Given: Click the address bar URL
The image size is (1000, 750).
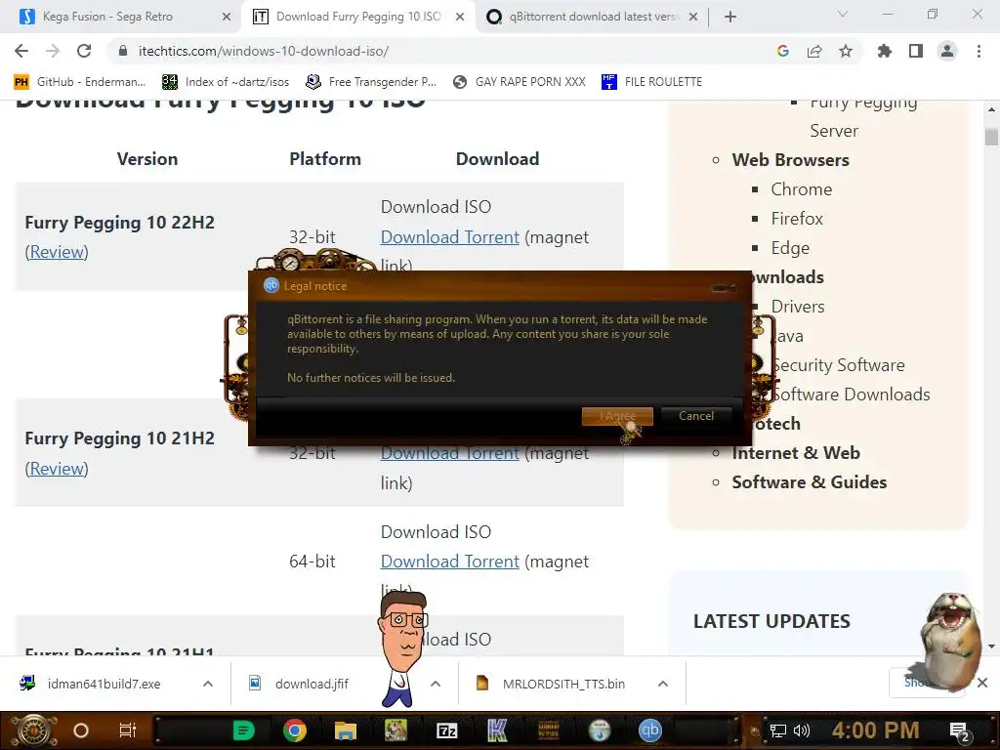Looking at the screenshot, I should [264, 51].
